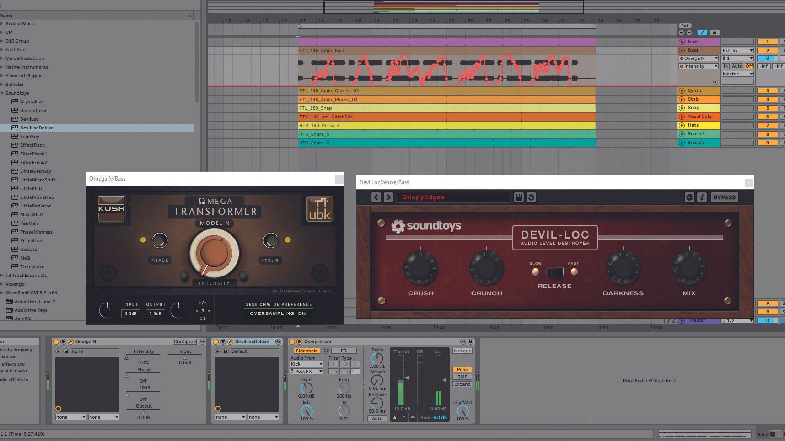Image resolution: width=785 pixels, height=441 pixels.
Task: Set Bass track monitoring to In
Action: [726, 66]
